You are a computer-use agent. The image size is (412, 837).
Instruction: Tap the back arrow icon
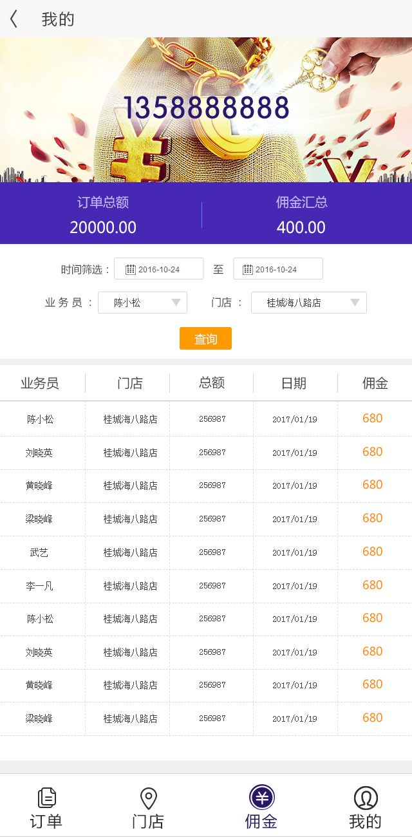(x=14, y=19)
